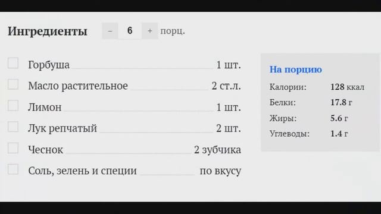Click the 1.4 г carbohydrates value
This screenshot has height=214, width=381.
point(339,134)
